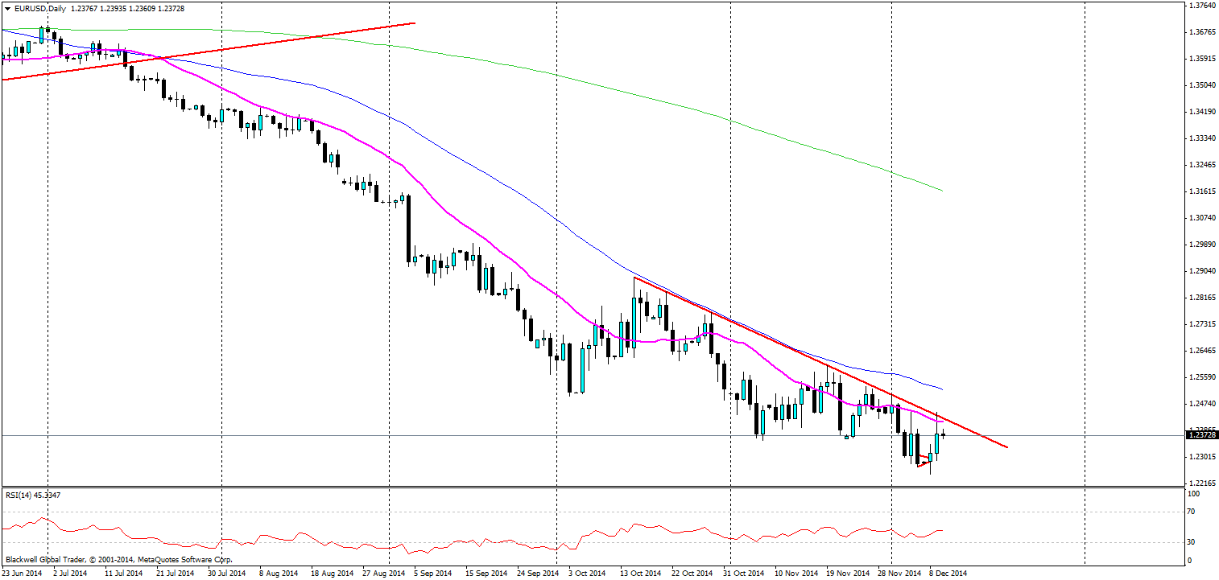Screen dimensions: 1219x580
Task: Click the 1.35915 price scale label
Action: [1201, 58]
